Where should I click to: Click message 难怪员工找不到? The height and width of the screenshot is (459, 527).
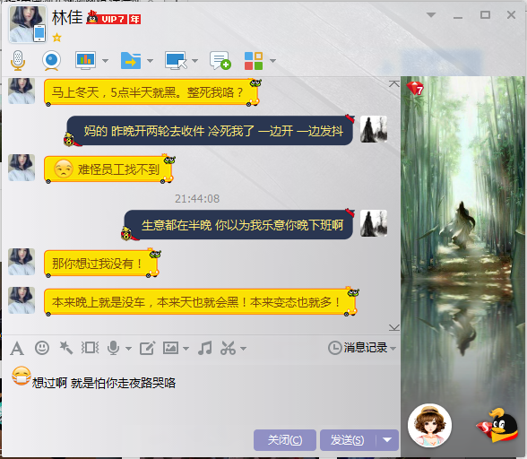108,169
